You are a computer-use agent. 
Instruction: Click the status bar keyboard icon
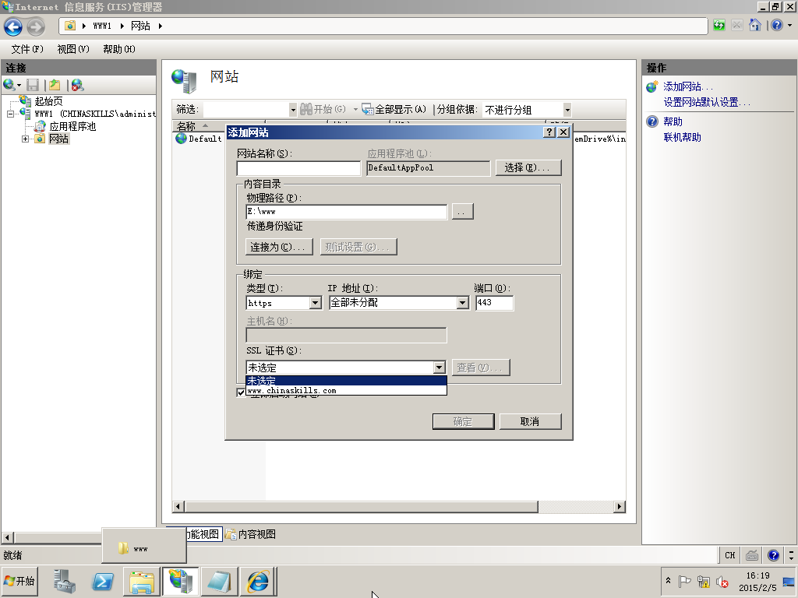tap(752, 555)
